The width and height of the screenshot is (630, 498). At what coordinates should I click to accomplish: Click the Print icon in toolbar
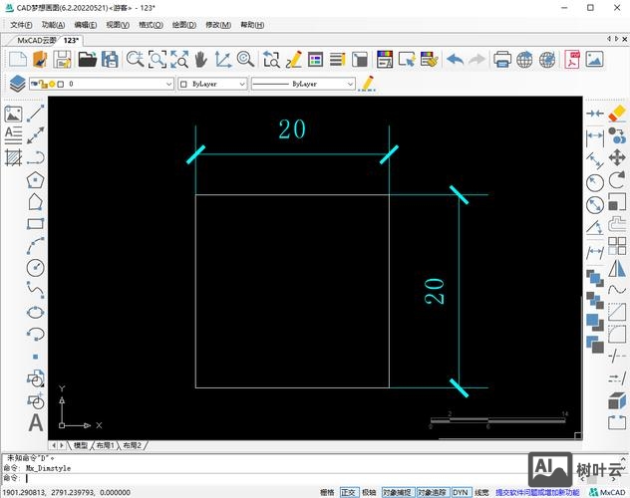tap(501, 60)
